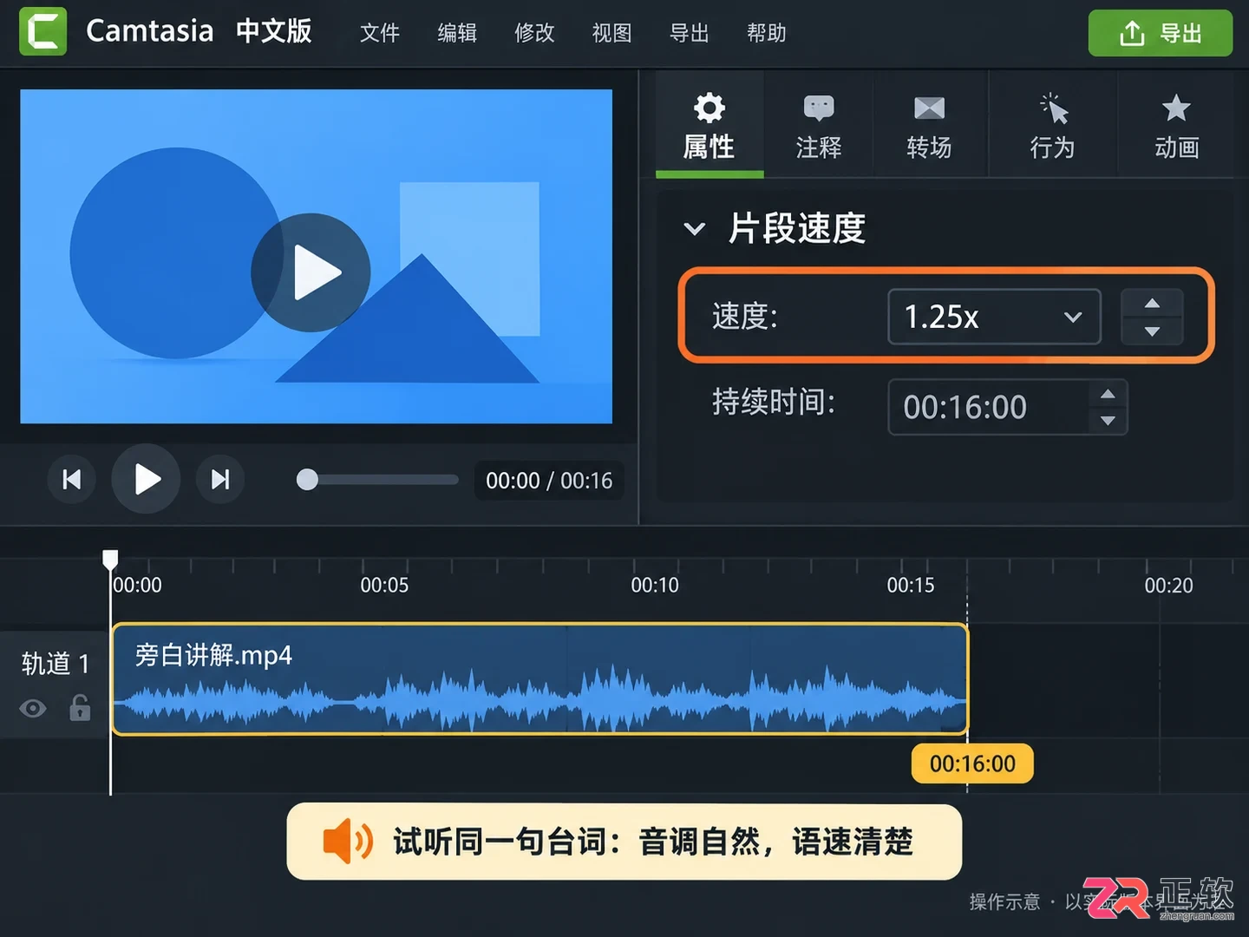
Task: Switch to the 转场 transitions tab
Action: (x=929, y=125)
